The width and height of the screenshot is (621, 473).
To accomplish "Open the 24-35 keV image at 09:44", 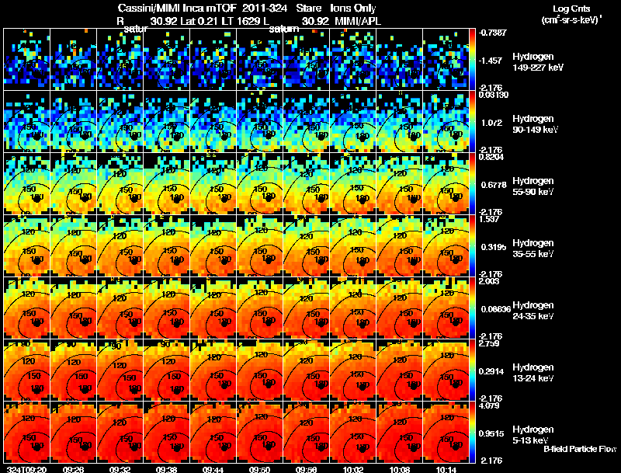I will [x=213, y=308].
